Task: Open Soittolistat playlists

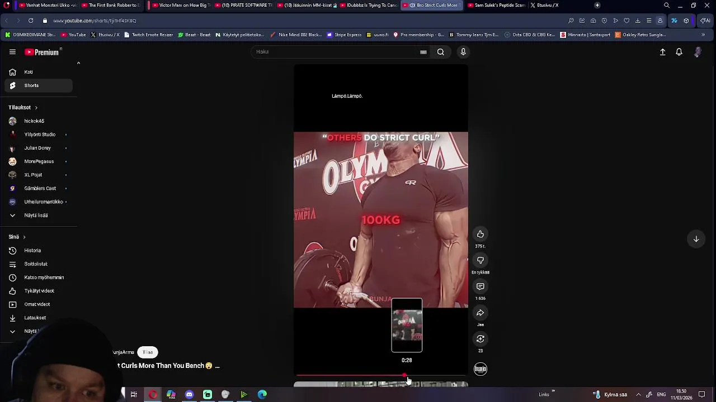Action: point(39,264)
